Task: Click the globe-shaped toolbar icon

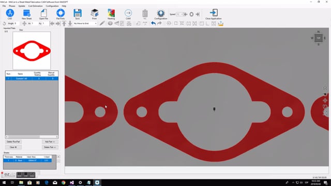Action: tap(110, 23)
